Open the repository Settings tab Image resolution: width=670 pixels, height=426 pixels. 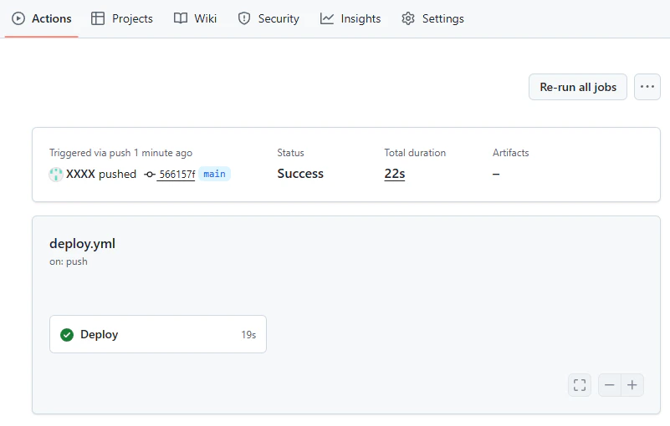[x=432, y=18]
